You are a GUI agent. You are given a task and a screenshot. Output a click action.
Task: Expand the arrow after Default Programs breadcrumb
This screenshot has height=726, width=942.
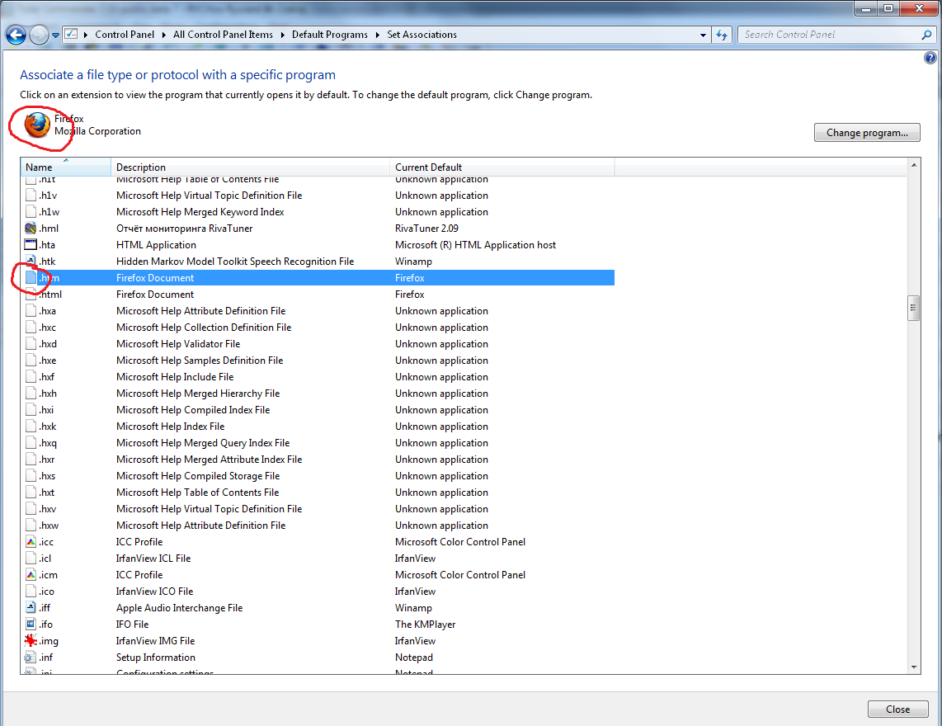379,35
